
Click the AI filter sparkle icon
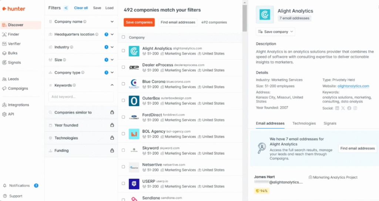pyautogui.click(x=66, y=8)
